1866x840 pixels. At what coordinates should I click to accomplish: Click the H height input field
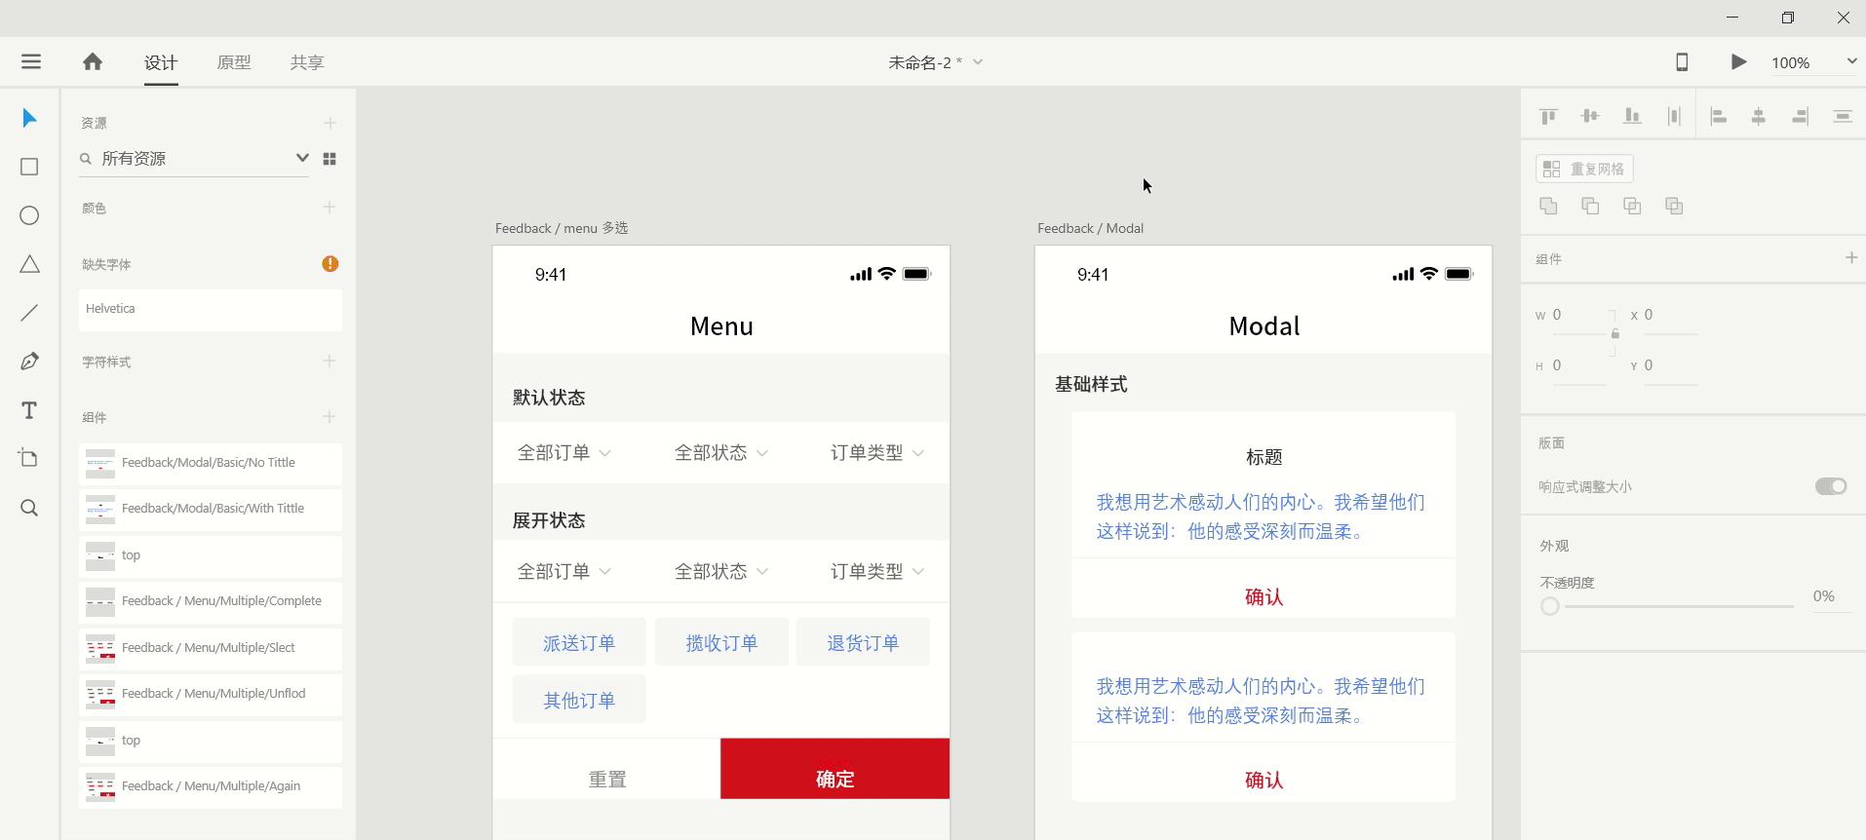tap(1578, 366)
